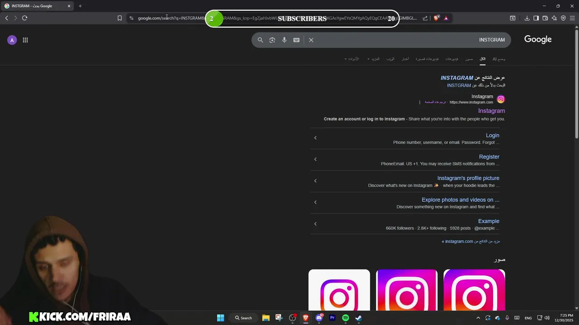The height and width of the screenshot is (325, 579).
Task: Click the share page icon in address bar
Action: pos(425,18)
